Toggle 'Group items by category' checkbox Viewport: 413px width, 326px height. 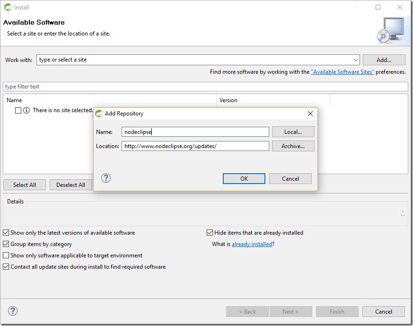[x=6, y=244]
